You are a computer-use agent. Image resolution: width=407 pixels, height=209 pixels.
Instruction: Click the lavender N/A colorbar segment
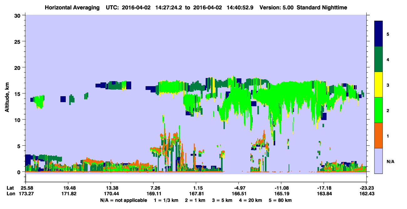tap(379, 160)
